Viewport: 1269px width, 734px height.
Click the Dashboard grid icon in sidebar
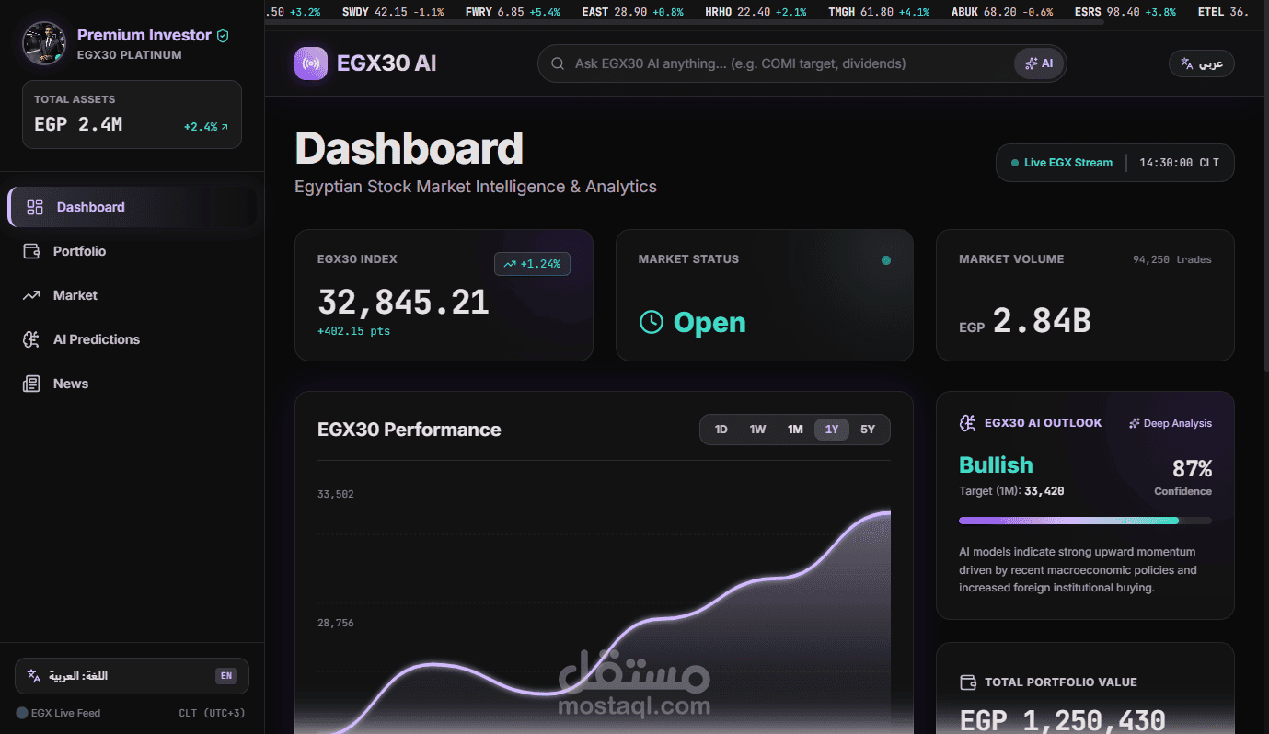(x=35, y=207)
